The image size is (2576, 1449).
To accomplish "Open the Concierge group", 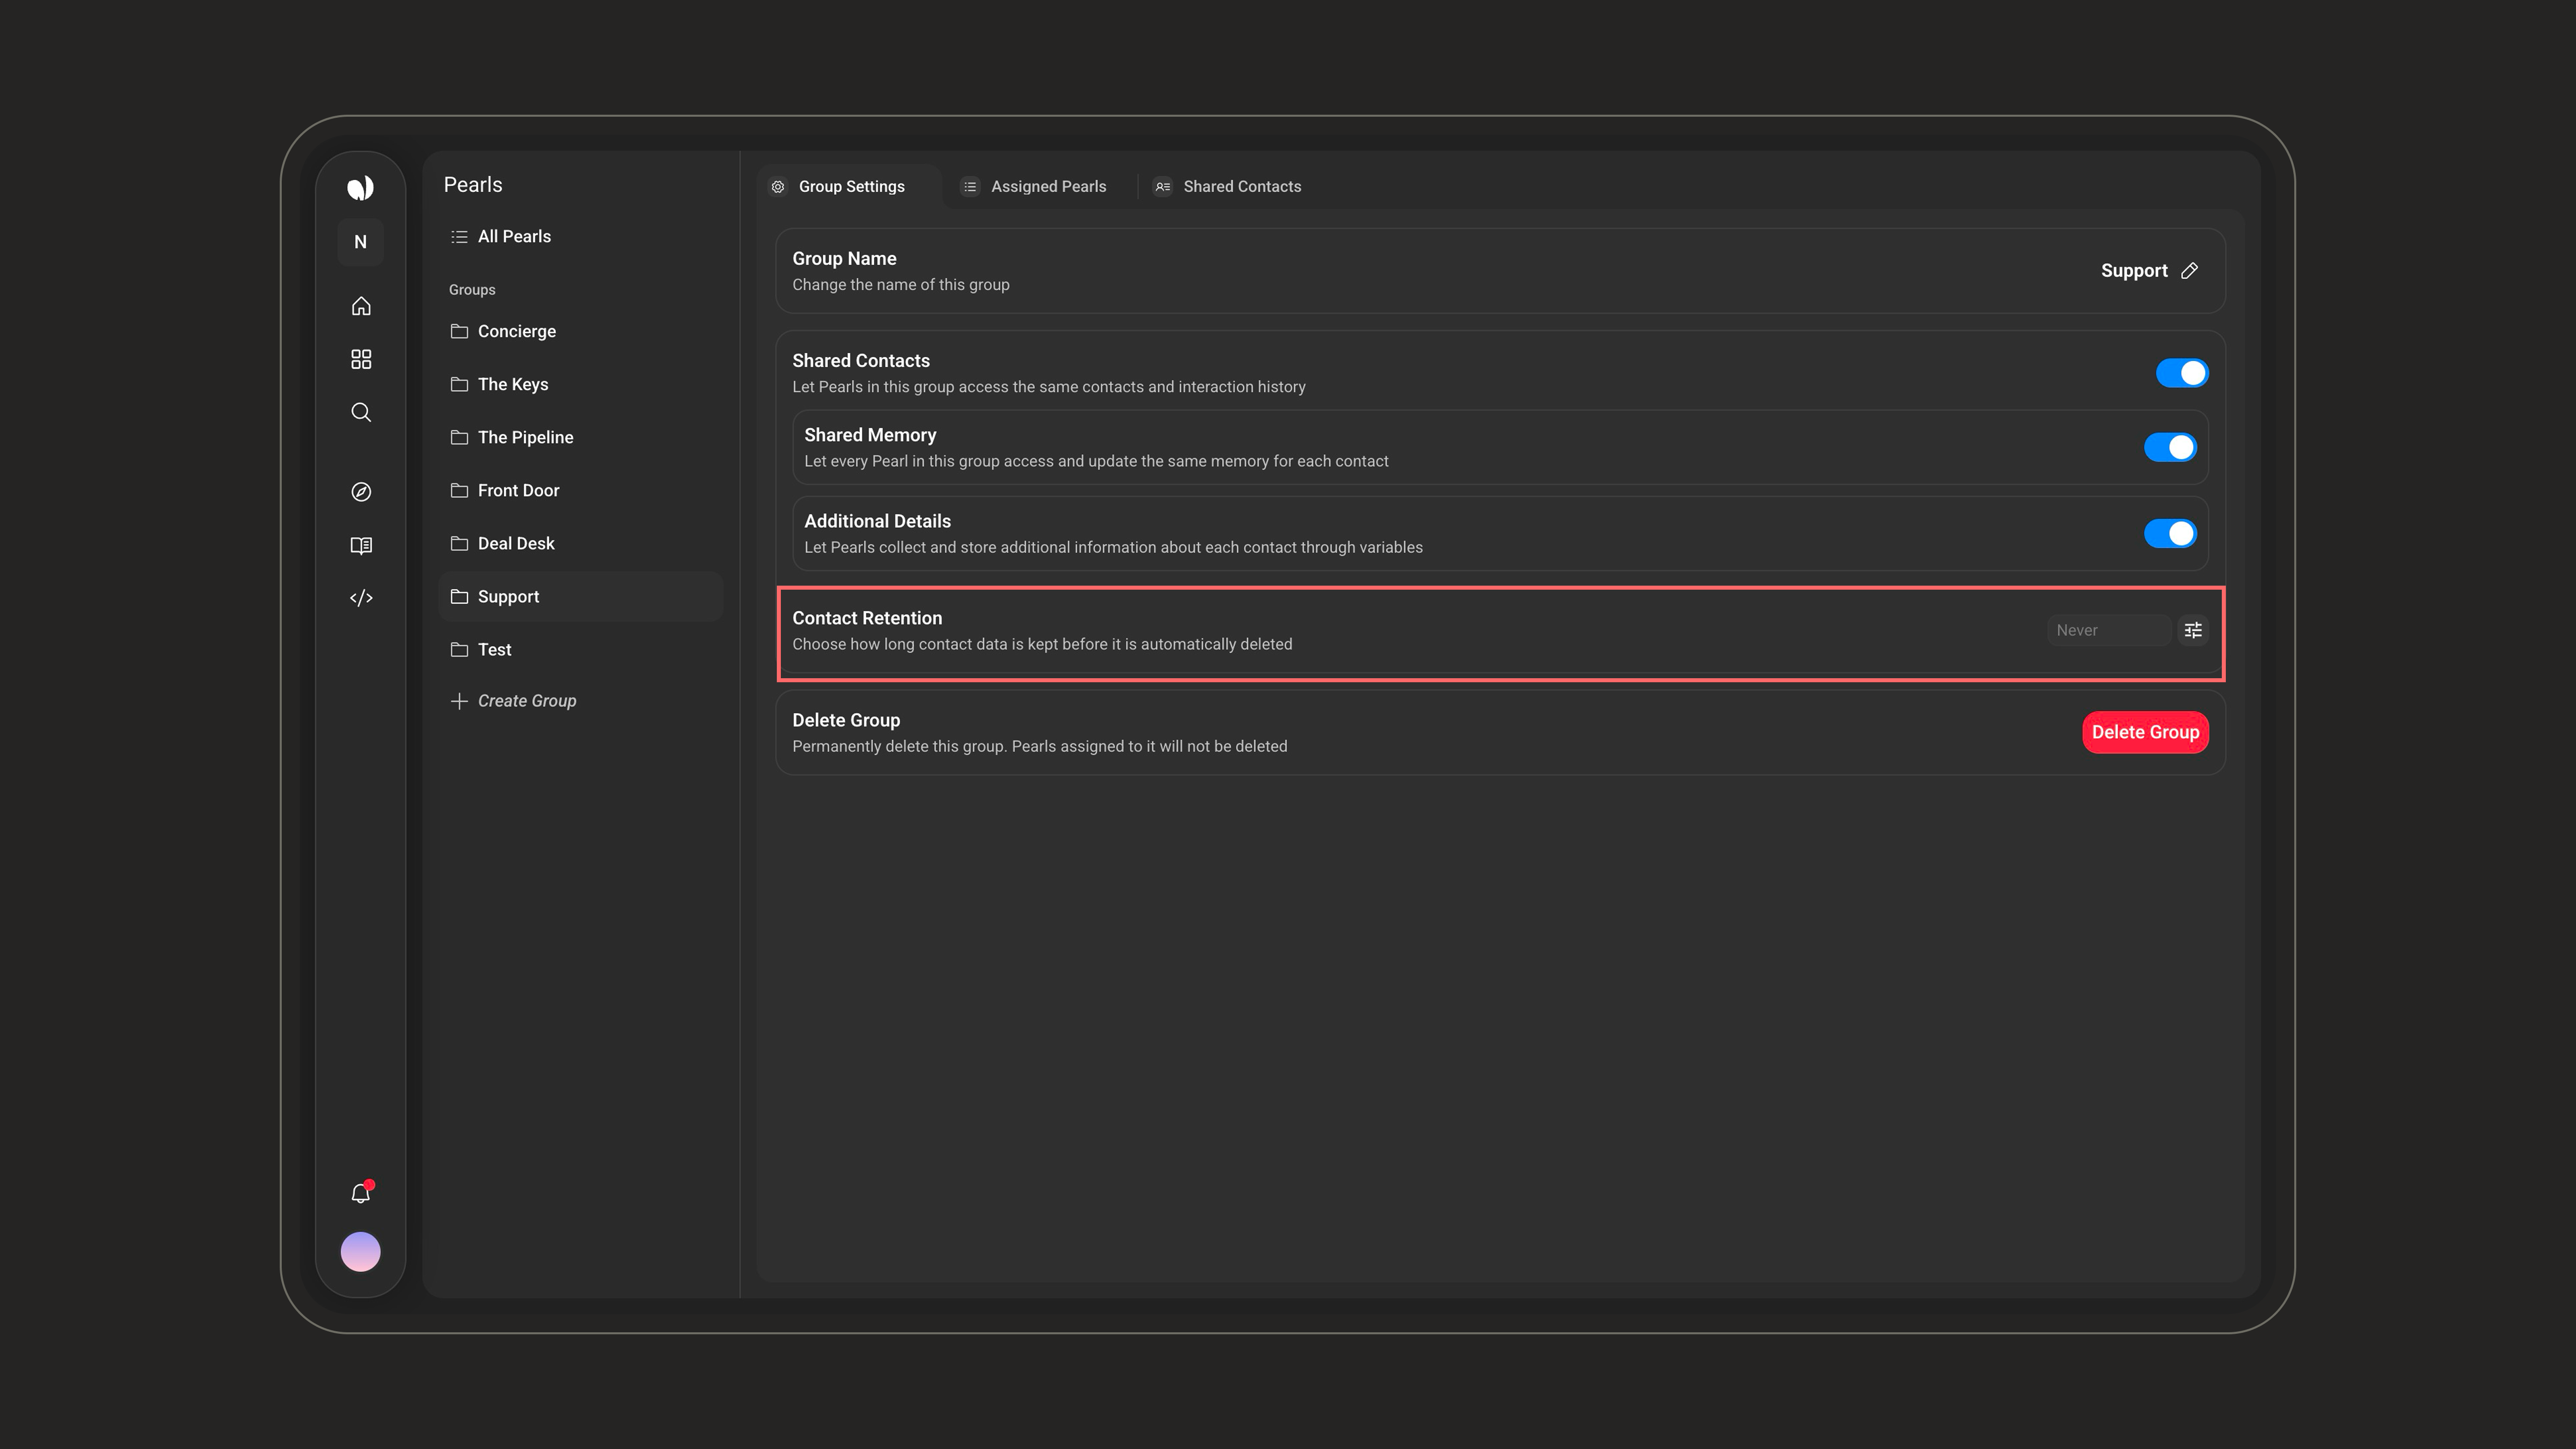I will [x=580, y=331].
